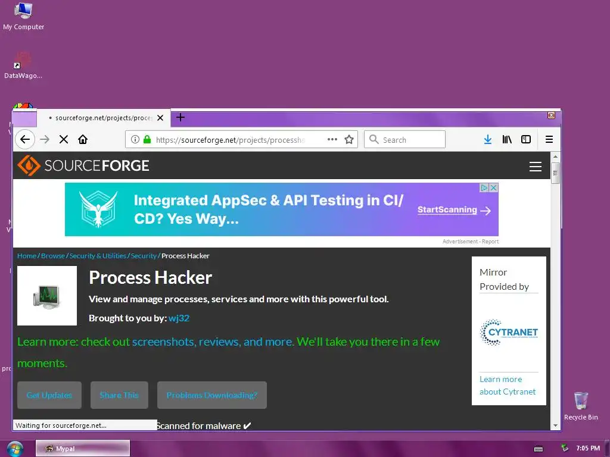Open the My Computer desktop icon
Screen dimensions: 610x457
tap(23, 16)
